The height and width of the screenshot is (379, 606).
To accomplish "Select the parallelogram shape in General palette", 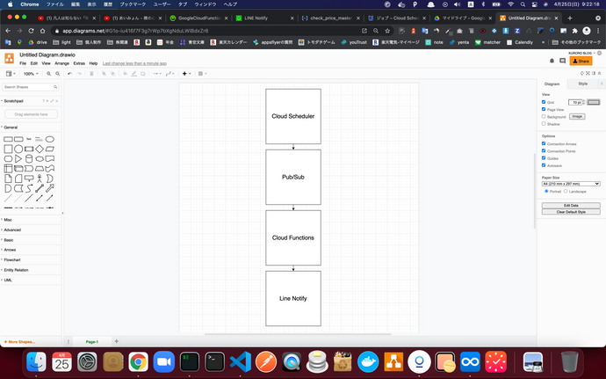I will coord(49,149).
